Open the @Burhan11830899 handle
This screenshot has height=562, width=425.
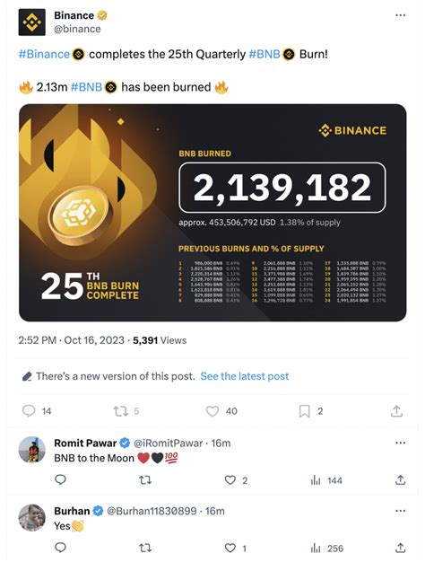tap(152, 511)
